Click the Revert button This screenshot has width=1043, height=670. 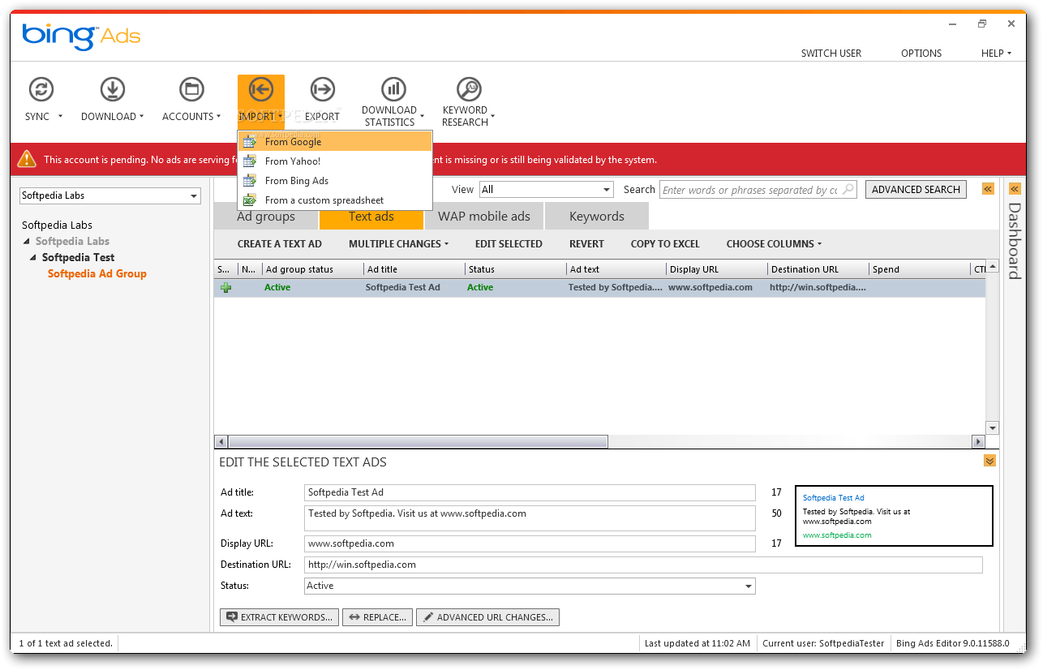pyautogui.click(x=586, y=243)
